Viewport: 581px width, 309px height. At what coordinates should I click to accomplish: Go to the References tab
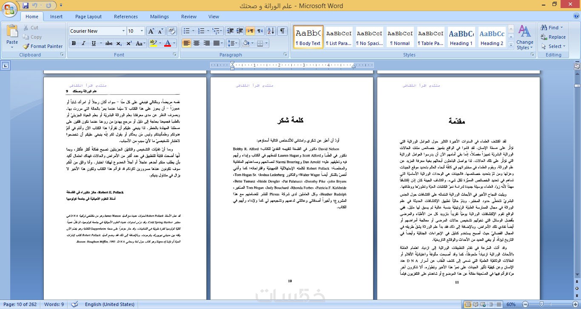pyautogui.click(x=126, y=17)
